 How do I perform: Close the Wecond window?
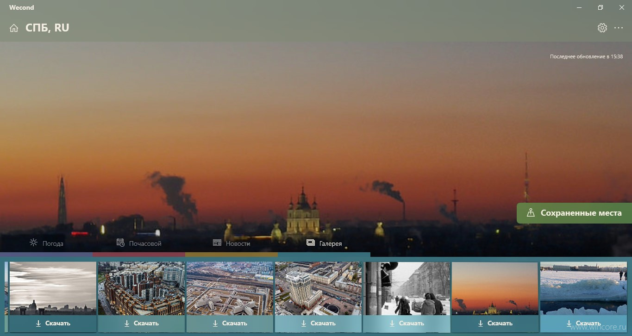[621, 7]
